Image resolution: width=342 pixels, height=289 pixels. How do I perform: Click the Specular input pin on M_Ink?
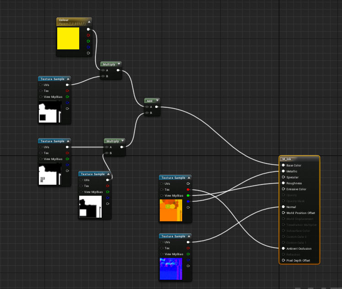pos(283,177)
